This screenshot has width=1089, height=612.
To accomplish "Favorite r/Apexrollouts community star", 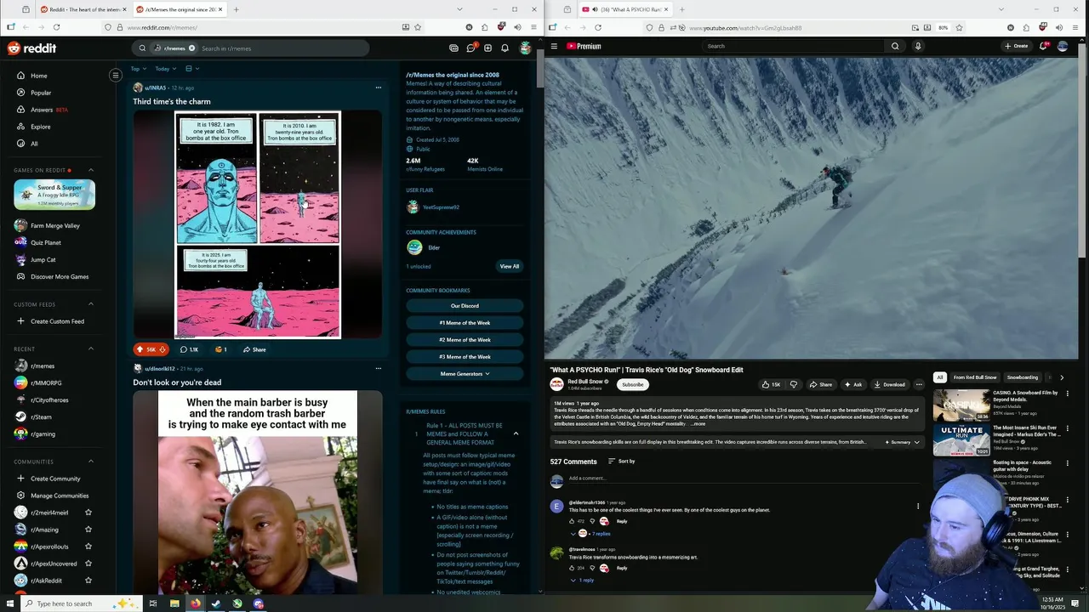I will pos(88,547).
